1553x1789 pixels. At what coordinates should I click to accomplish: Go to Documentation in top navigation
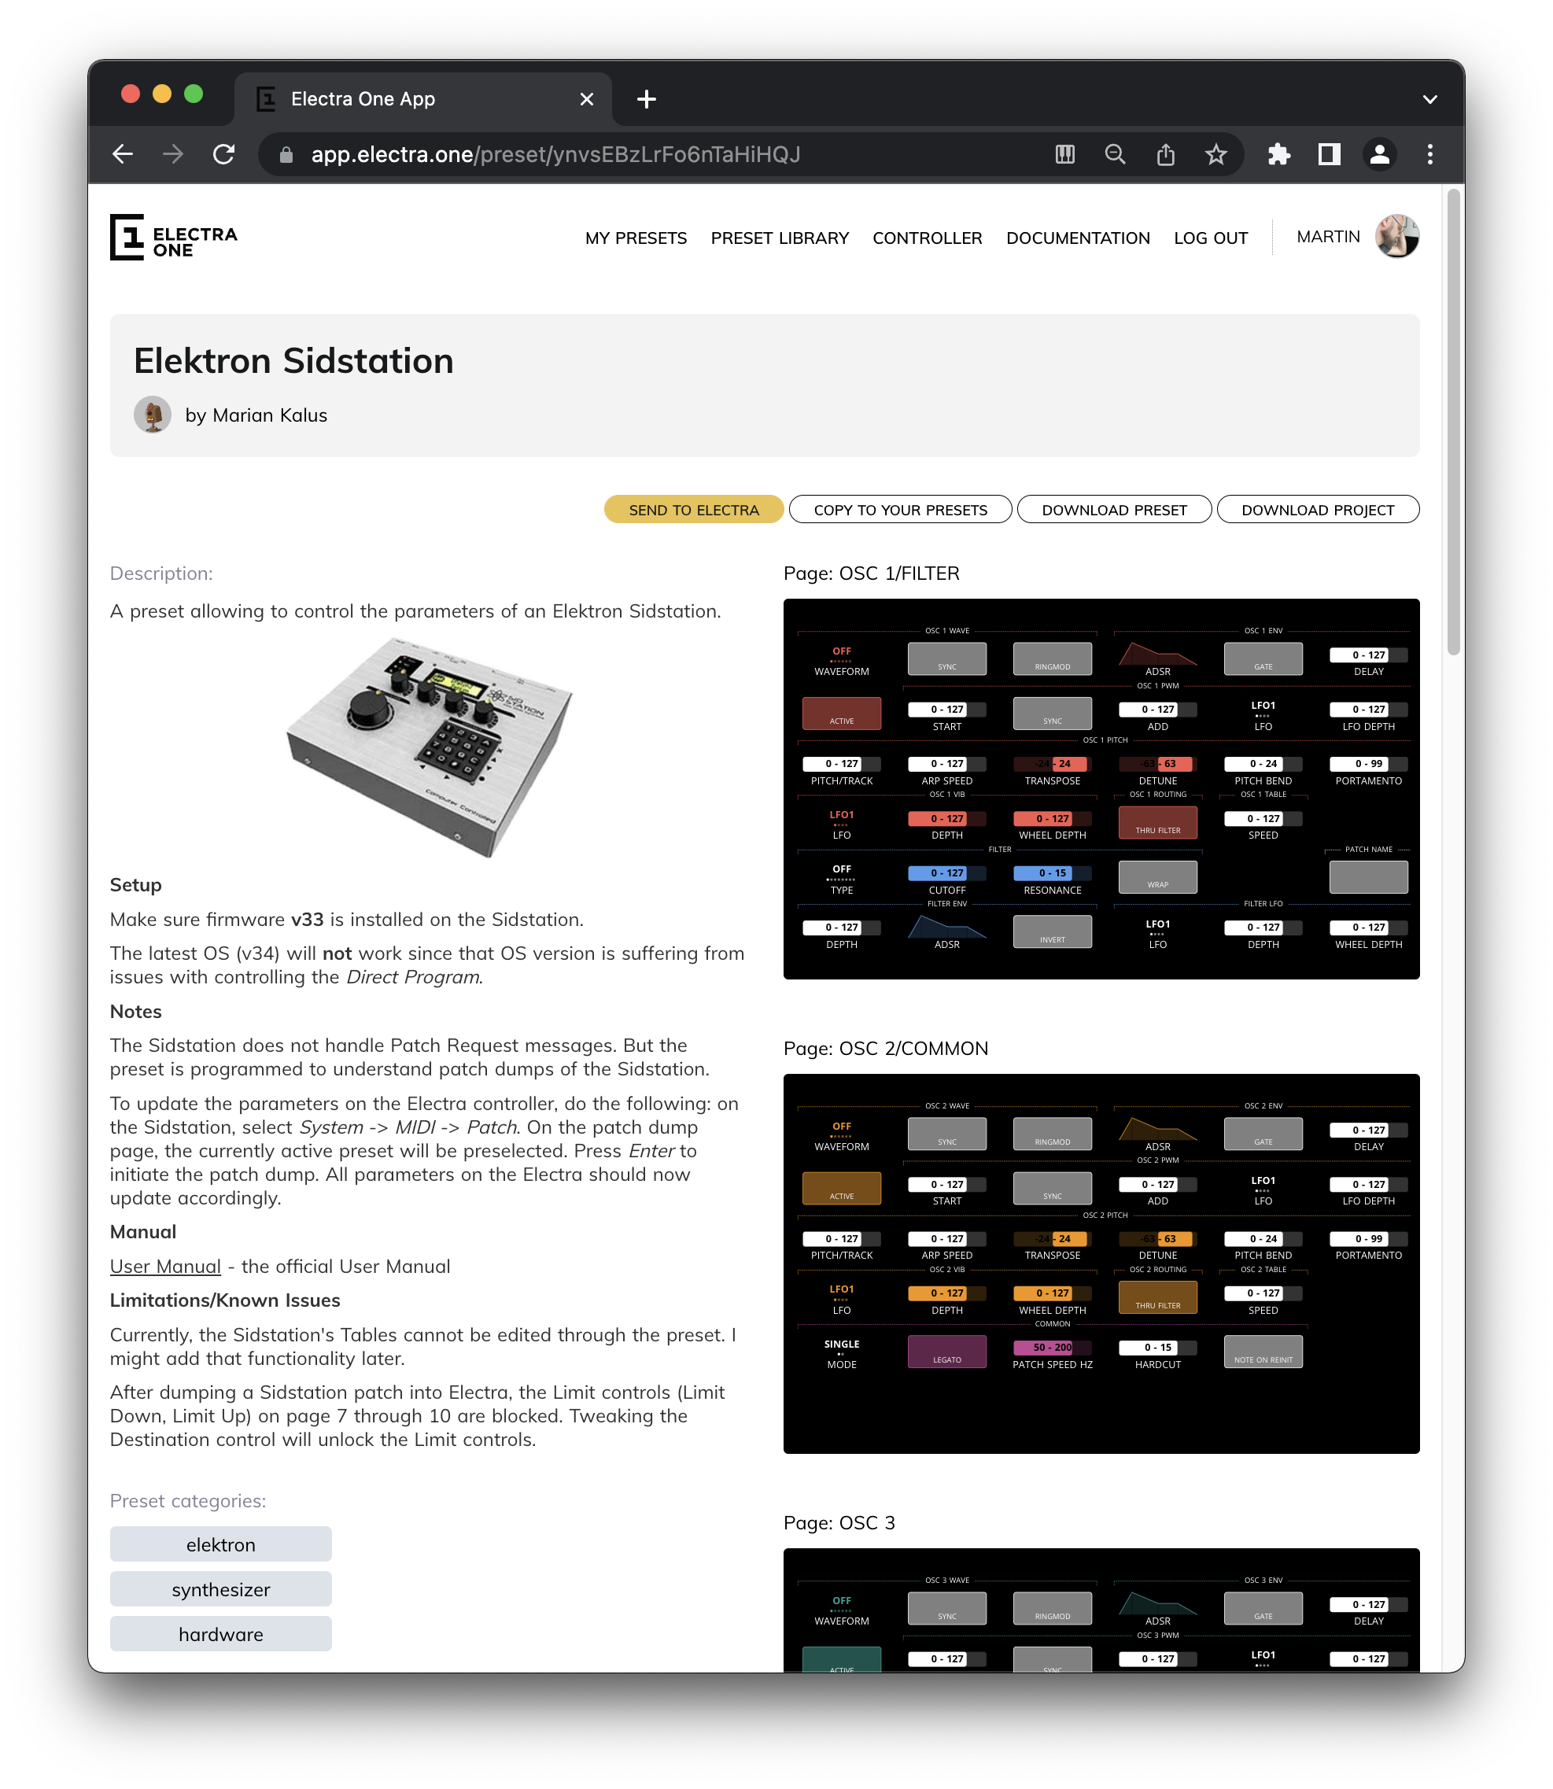coord(1077,238)
